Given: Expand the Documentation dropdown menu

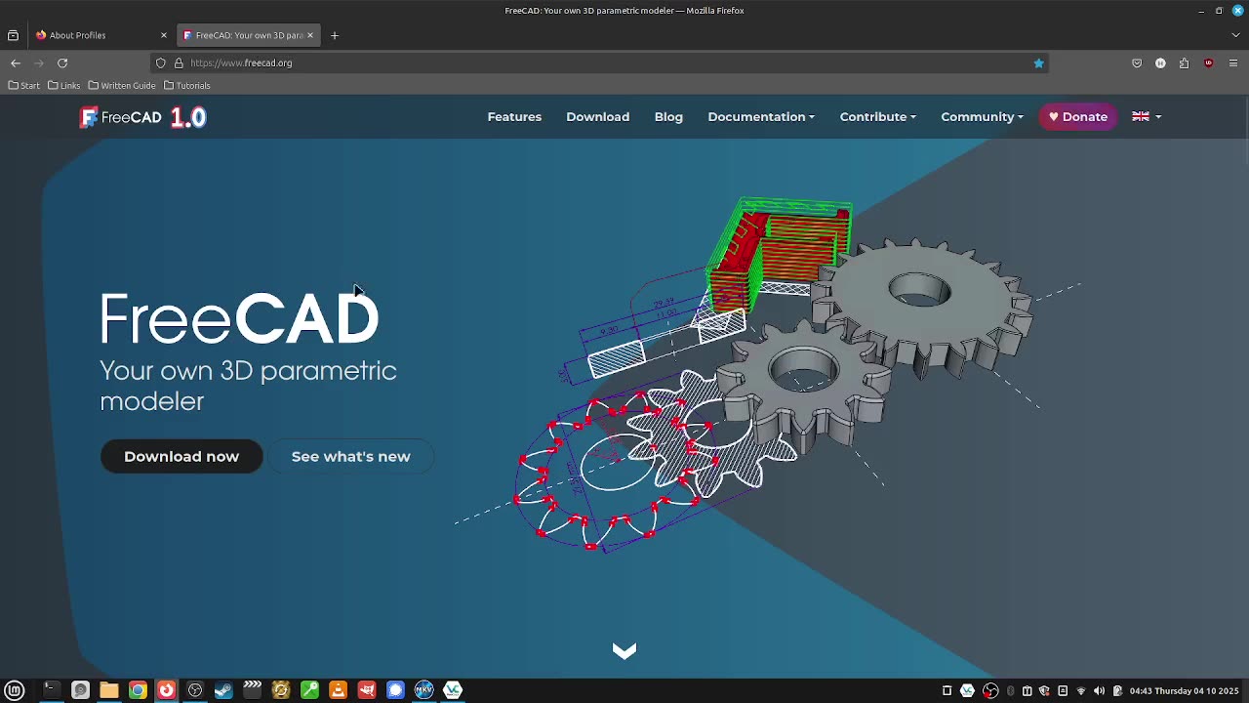Looking at the screenshot, I should [761, 116].
